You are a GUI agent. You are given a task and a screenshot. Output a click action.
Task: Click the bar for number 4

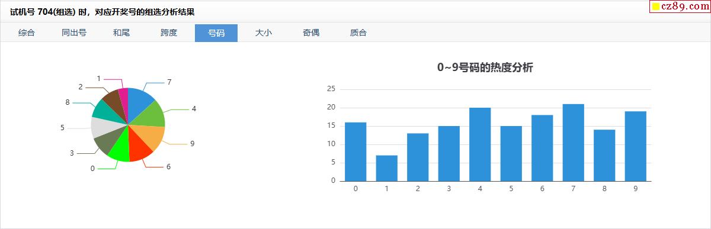click(x=480, y=144)
